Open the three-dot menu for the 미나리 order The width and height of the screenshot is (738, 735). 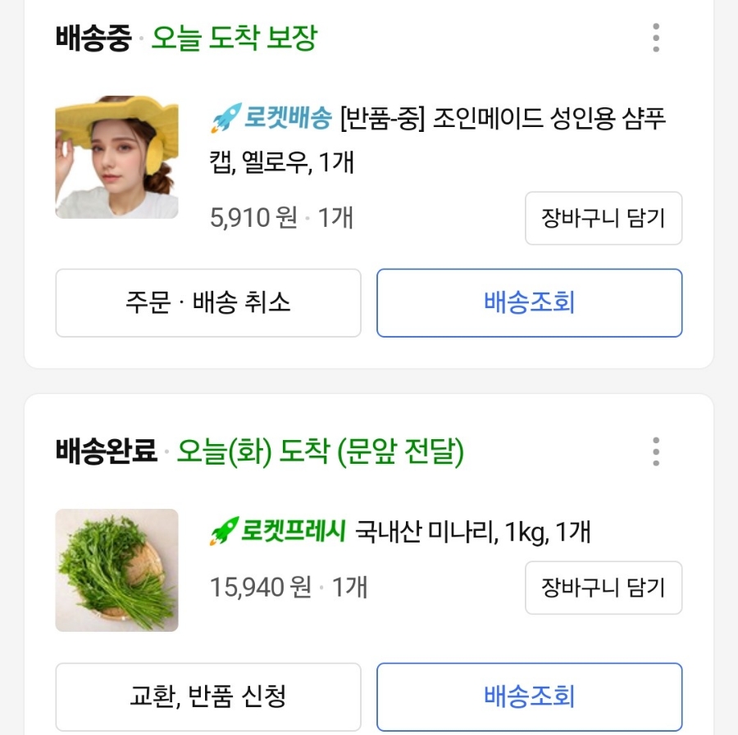coord(655,451)
